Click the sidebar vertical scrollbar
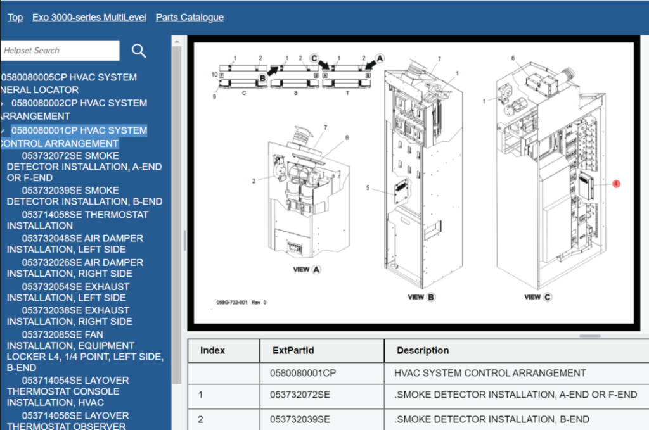This screenshot has height=430, width=649. [x=177, y=190]
